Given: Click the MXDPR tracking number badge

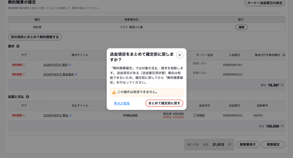Looking at the screenshot, I should click(x=258, y=116).
